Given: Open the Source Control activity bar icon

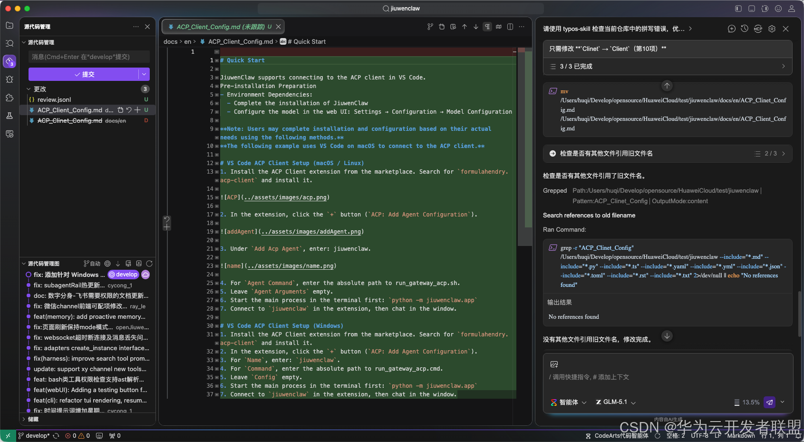Looking at the screenshot, I should 10,61.
